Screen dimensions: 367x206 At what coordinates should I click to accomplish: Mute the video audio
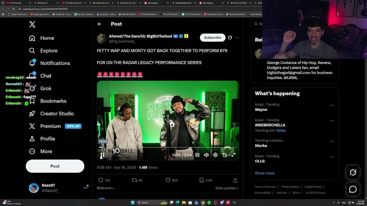(x=206, y=155)
